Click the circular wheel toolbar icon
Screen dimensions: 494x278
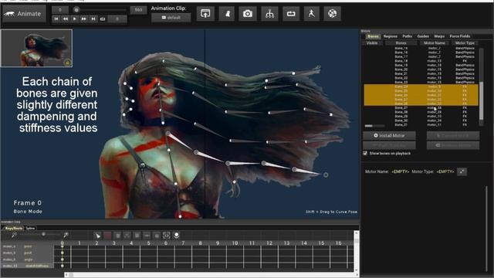pyautogui.click(x=332, y=14)
